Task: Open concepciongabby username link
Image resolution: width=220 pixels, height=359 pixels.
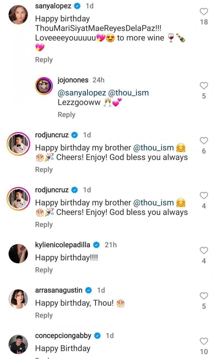Action: (x=63, y=335)
